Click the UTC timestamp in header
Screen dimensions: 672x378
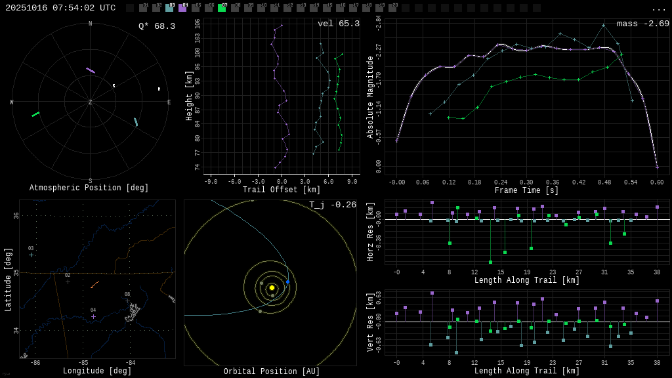pyautogui.click(x=60, y=8)
